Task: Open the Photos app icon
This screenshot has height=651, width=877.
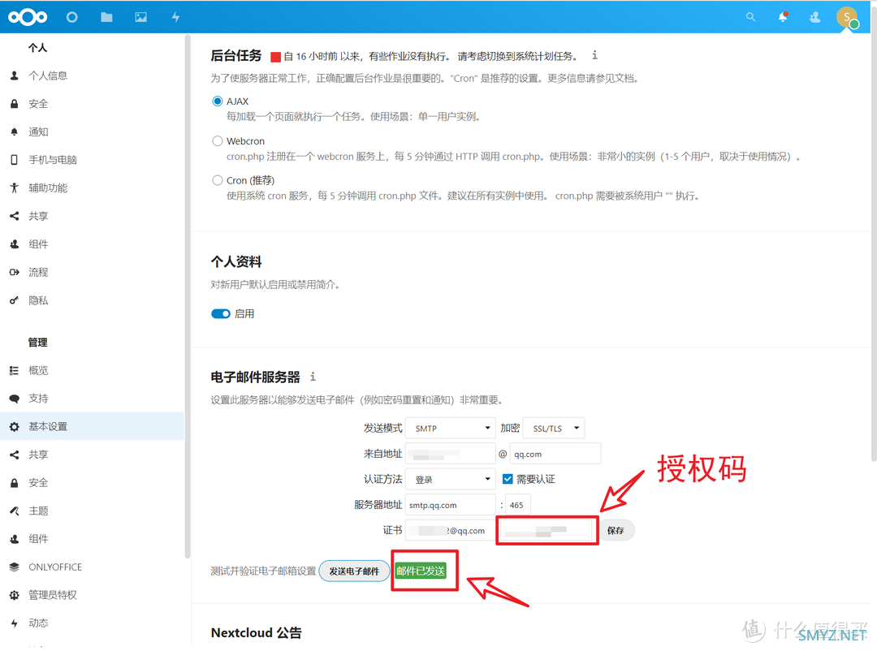Action: pos(141,17)
